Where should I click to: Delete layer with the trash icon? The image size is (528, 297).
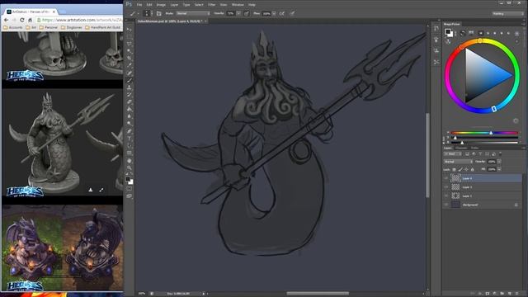pos(517,294)
